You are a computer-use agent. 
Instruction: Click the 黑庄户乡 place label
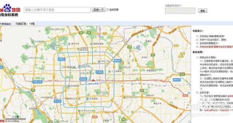pos(157,103)
